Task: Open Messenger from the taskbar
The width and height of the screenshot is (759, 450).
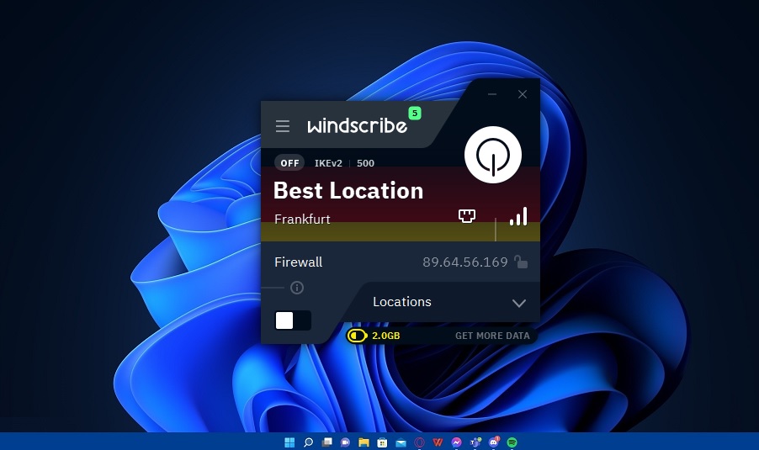Action: [456, 442]
